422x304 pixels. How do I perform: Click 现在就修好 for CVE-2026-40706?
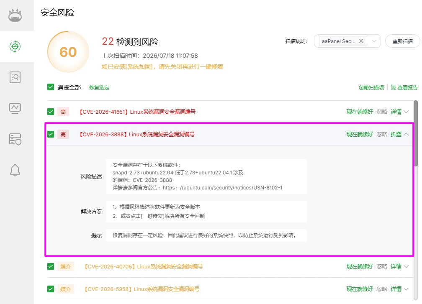tap(360, 266)
